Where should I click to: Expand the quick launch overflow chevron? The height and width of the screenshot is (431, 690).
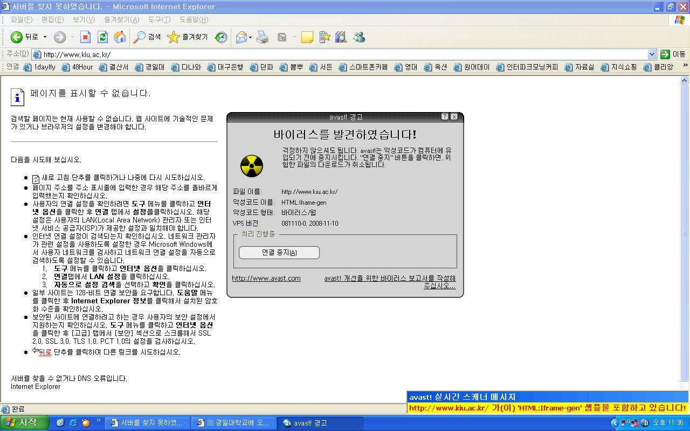pyautogui.click(x=98, y=420)
